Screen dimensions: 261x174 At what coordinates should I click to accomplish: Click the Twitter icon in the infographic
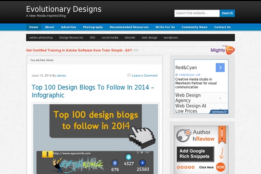point(128,157)
